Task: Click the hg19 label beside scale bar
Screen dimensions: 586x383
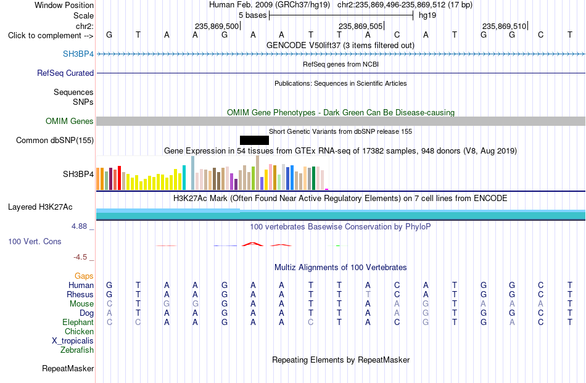Action: (x=427, y=15)
